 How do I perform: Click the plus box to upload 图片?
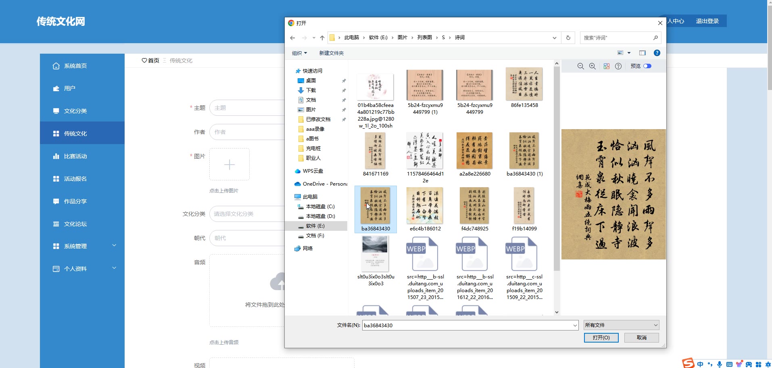[x=230, y=165]
